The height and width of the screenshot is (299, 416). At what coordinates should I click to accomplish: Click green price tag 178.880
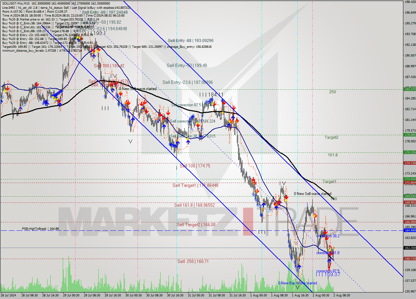point(409,135)
